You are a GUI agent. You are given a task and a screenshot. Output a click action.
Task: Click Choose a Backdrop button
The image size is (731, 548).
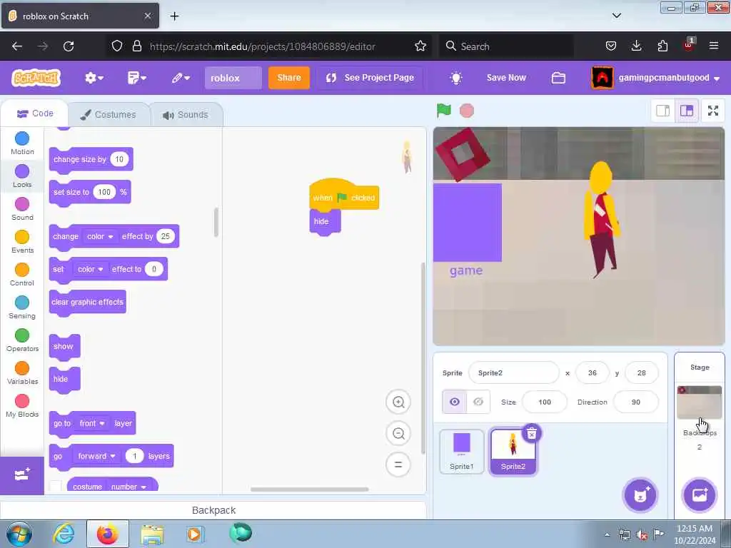coord(700,495)
